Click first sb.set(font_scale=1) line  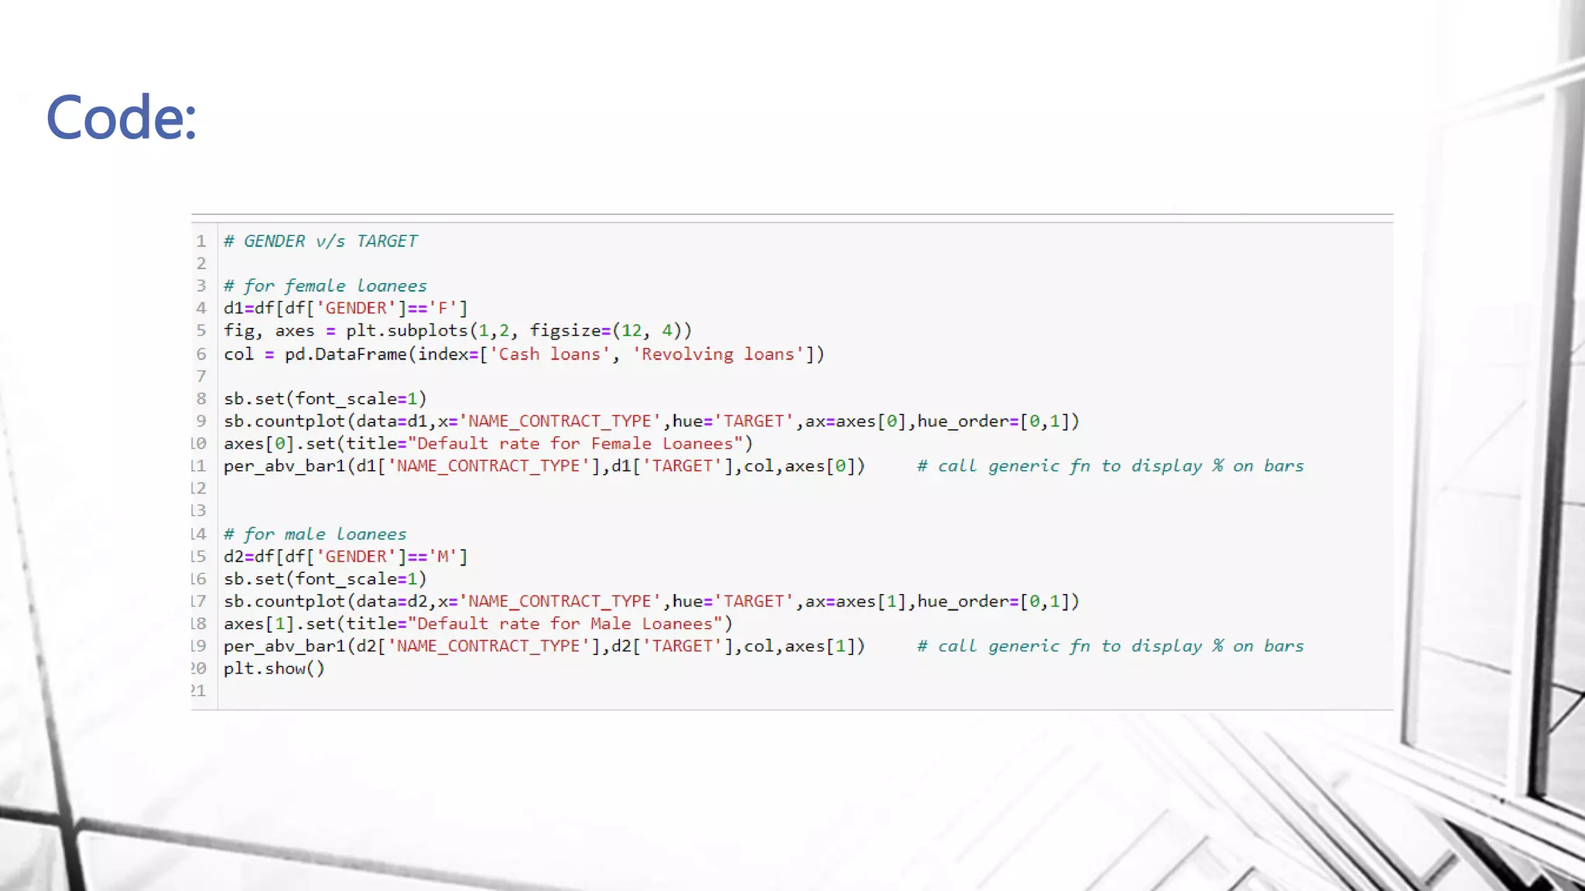tap(325, 399)
